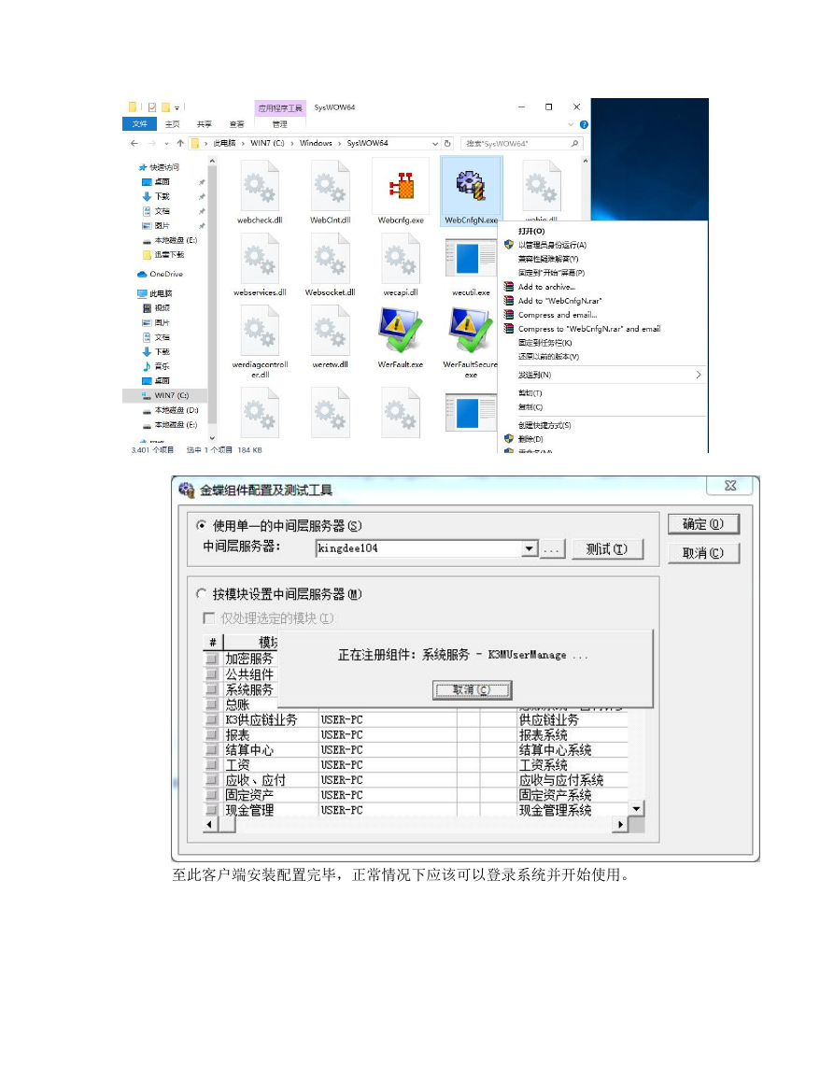Expand the 发送到(N) submenu
This screenshot has height=1079, width=834.
click(x=699, y=375)
